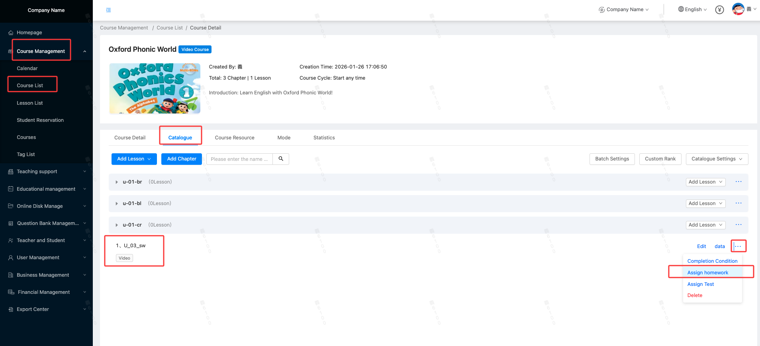This screenshot has height=346, width=760.
Task: Click the Homepage icon in sidebar
Action: pyautogui.click(x=11, y=33)
